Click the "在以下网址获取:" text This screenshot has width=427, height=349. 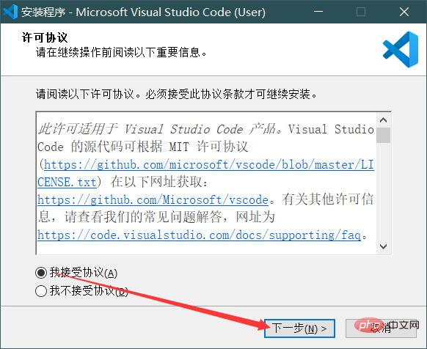coord(158,182)
